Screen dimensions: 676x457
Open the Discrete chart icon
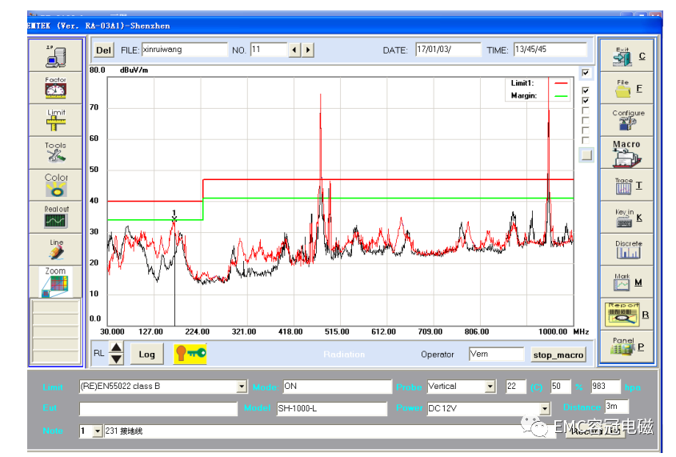[627, 250]
